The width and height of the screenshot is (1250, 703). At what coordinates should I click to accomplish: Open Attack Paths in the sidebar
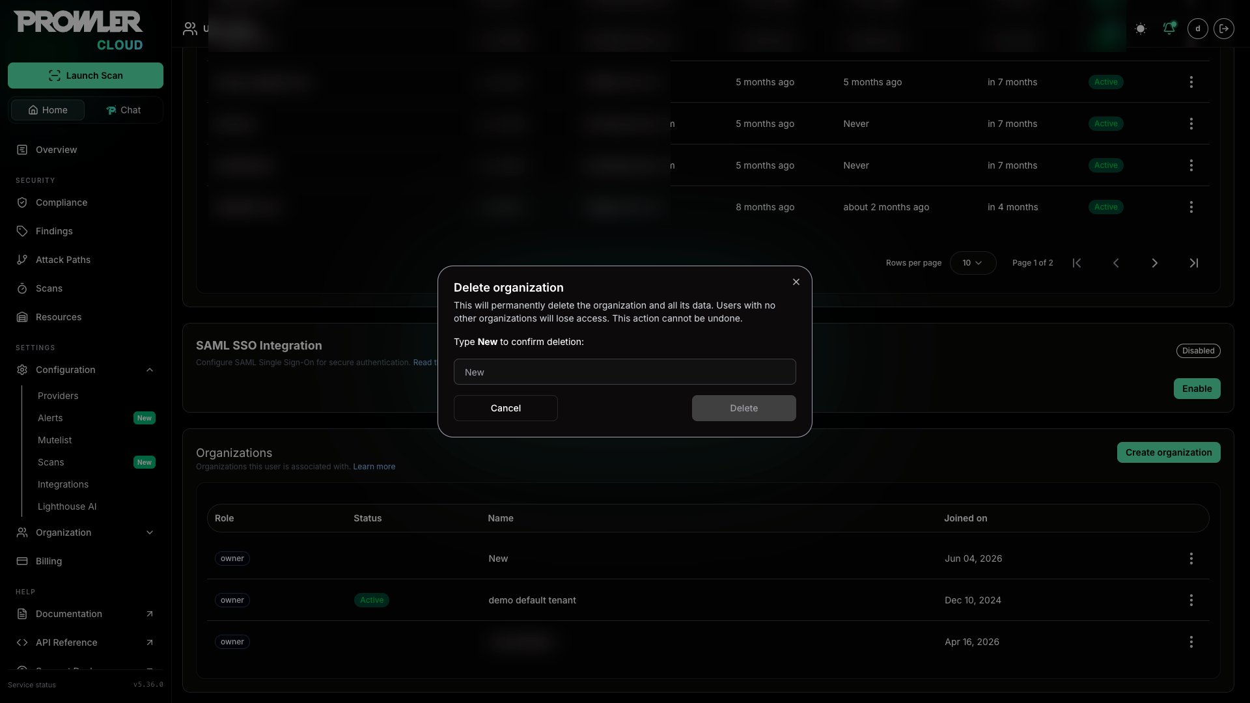pyautogui.click(x=63, y=260)
